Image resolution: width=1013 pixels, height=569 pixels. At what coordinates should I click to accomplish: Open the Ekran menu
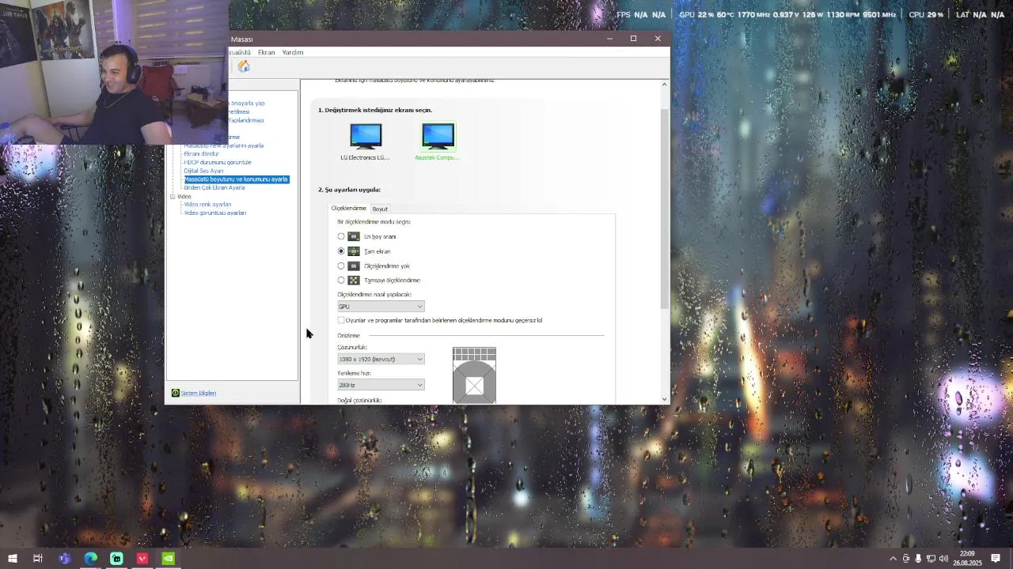pyautogui.click(x=266, y=52)
